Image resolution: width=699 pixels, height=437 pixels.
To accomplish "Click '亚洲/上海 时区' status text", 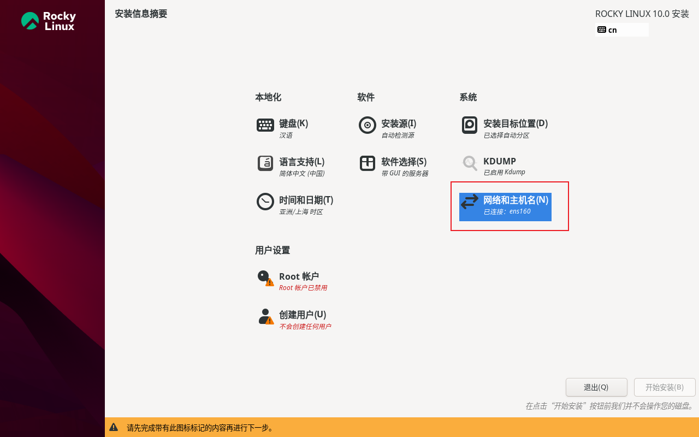I will click(x=301, y=211).
